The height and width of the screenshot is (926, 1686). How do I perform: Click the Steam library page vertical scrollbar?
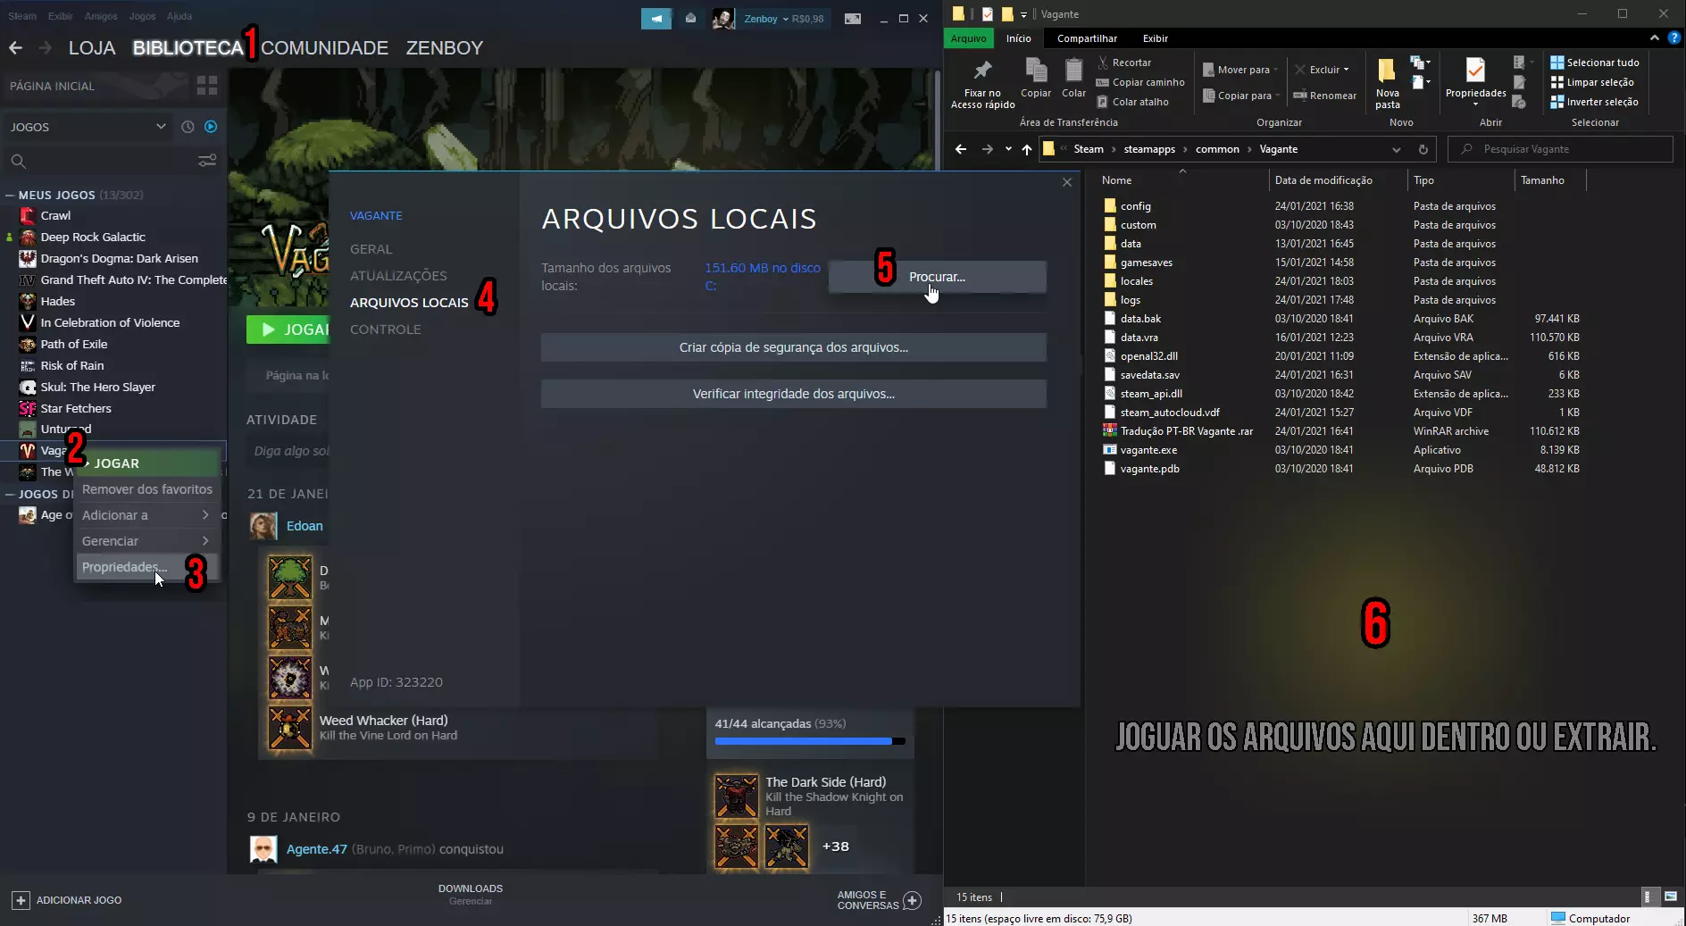[x=937, y=120]
